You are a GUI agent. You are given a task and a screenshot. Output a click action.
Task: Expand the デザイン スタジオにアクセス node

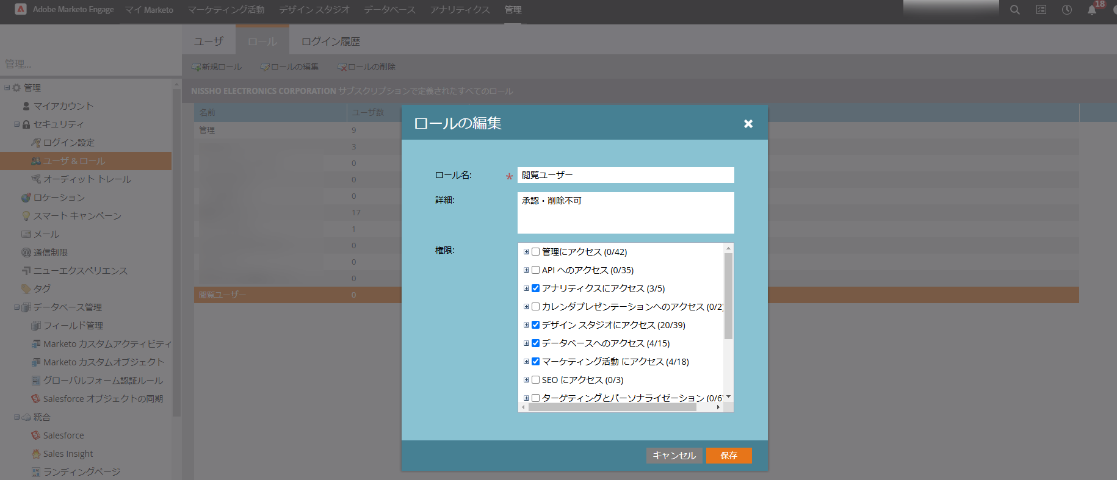pyautogui.click(x=526, y=325)
